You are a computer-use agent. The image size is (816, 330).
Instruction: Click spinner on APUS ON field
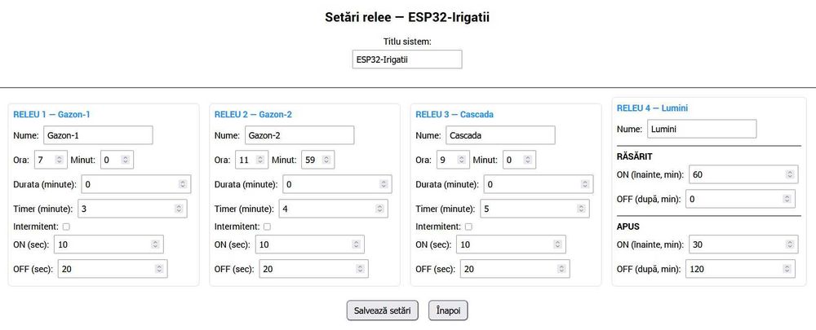(788, 244)
